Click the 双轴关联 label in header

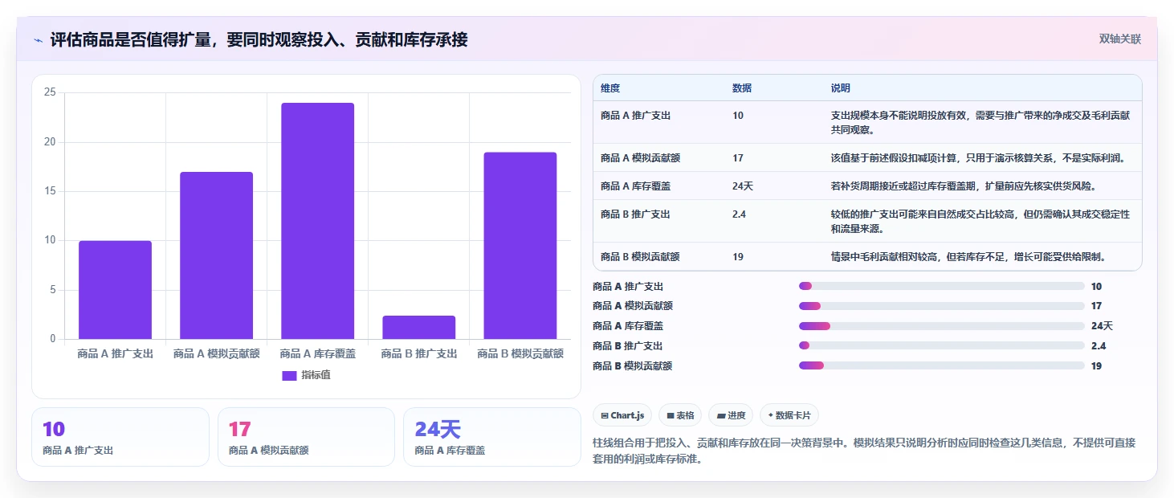[x=1119, y=39]
